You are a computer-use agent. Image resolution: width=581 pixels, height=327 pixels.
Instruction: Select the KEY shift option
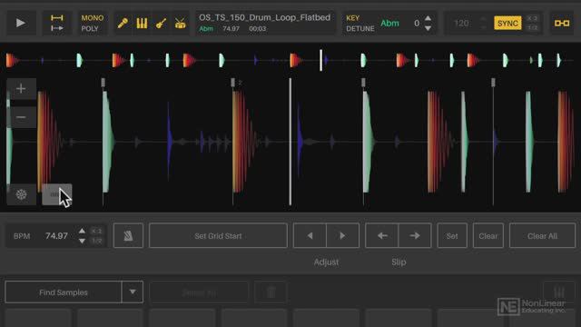point(352,18)
